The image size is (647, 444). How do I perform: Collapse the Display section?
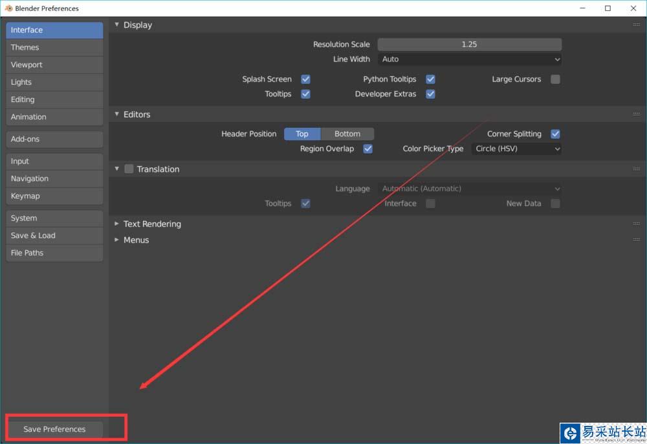(116, 25)
